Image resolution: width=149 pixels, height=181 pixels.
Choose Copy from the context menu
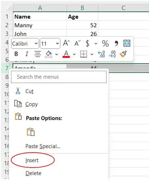tap(31, 104)
